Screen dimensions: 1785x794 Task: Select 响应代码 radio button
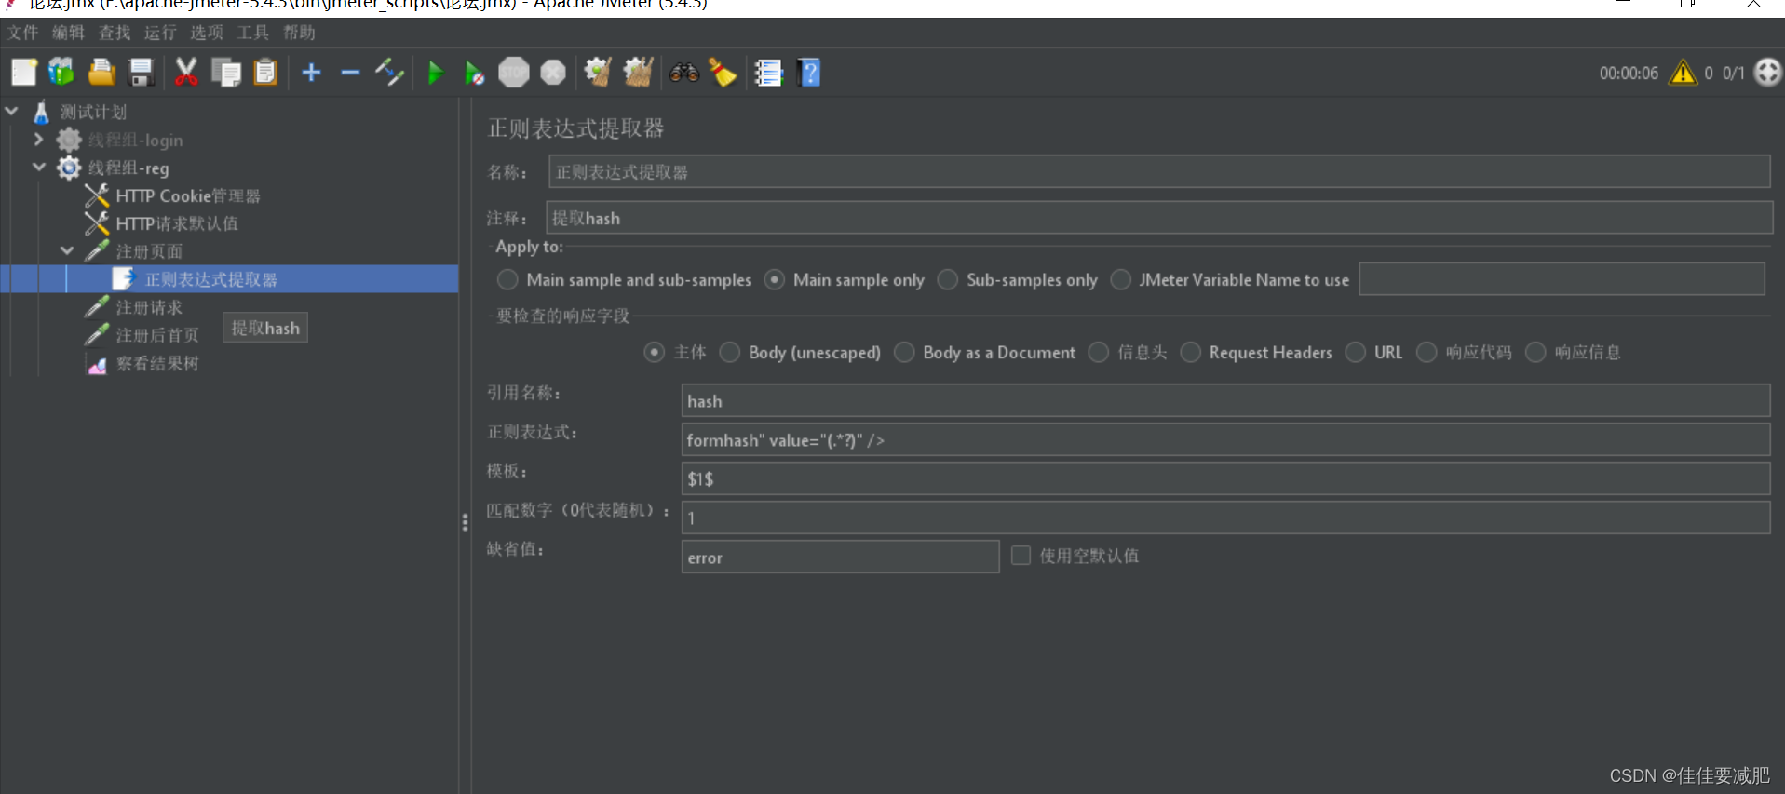(1427, 352)
